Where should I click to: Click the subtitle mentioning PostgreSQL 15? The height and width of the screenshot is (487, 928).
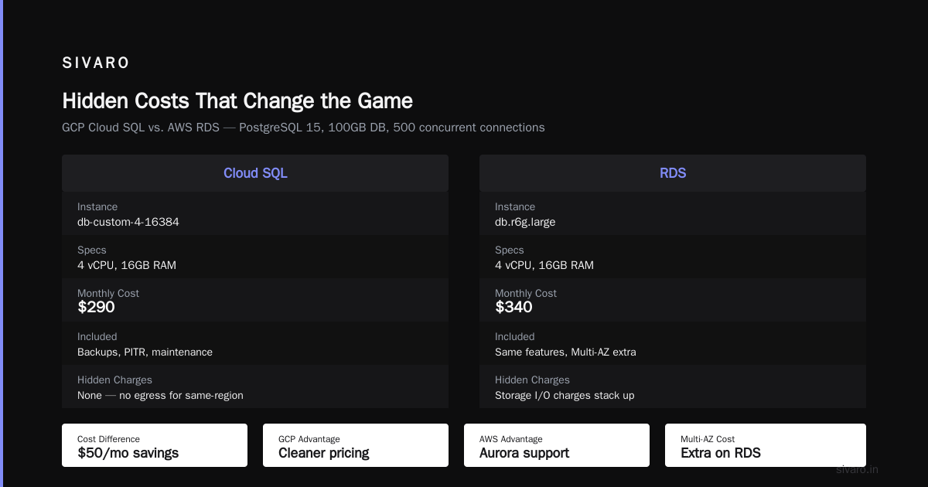(303, 128)
